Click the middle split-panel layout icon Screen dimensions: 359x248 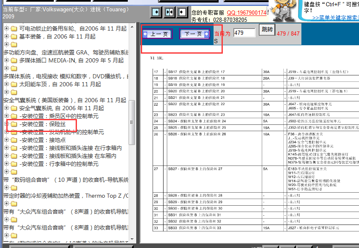(169, 12)
